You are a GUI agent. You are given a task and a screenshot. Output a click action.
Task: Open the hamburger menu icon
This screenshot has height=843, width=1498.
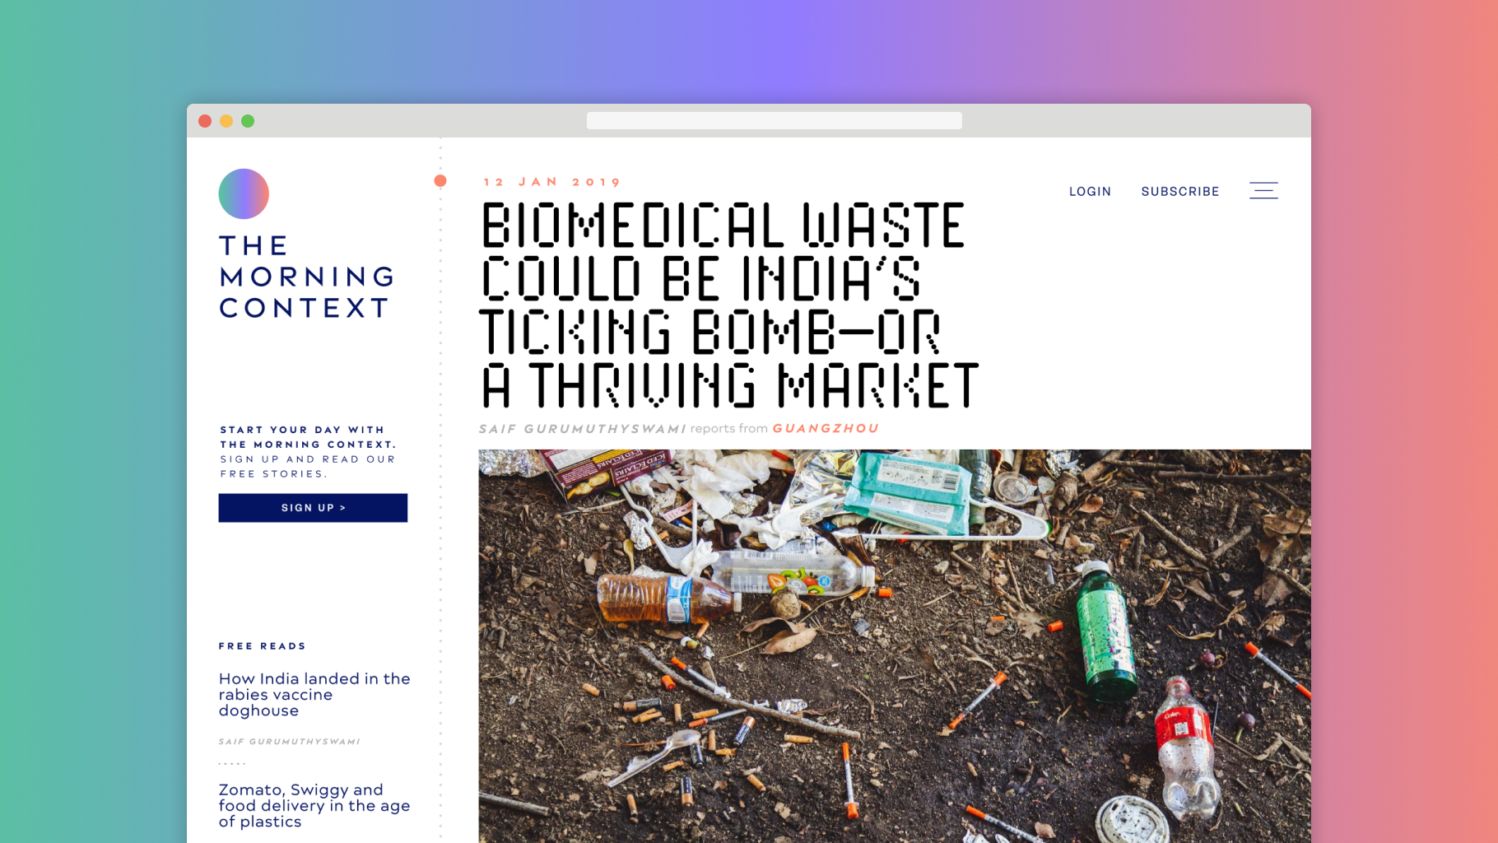coord(1263,191)
